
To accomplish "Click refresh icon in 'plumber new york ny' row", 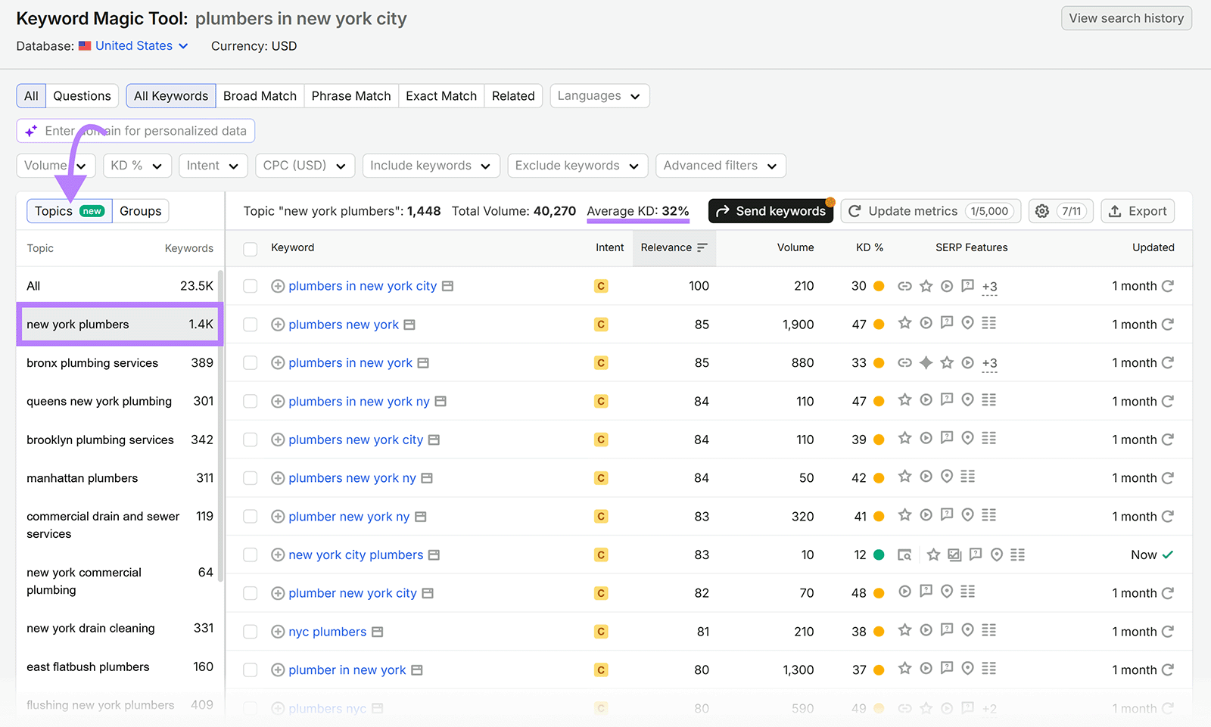I will coord(1168,517).
